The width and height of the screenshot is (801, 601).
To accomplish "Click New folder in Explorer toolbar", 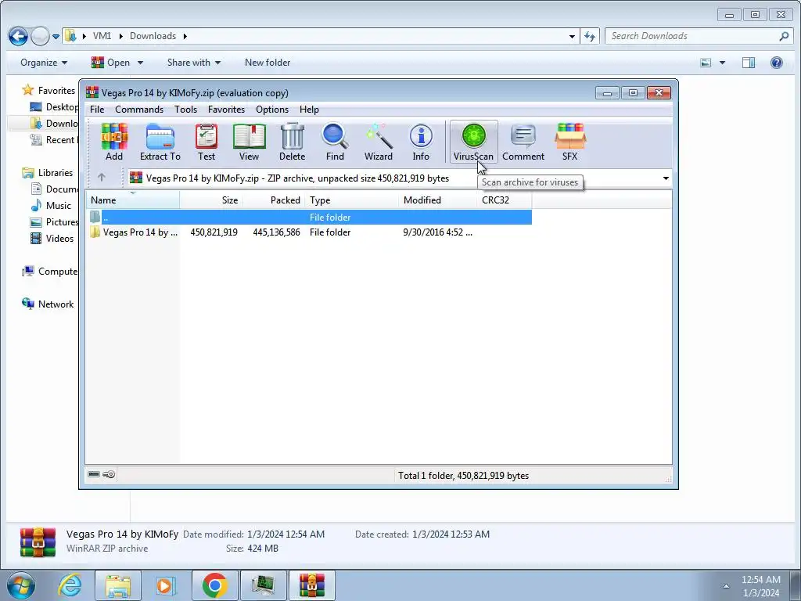I will point(268,63).
